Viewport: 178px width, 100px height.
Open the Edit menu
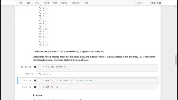click(x=28, y=3)
